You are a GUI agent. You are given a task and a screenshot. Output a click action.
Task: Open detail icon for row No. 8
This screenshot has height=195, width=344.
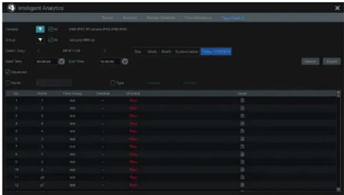click(242, 154)
